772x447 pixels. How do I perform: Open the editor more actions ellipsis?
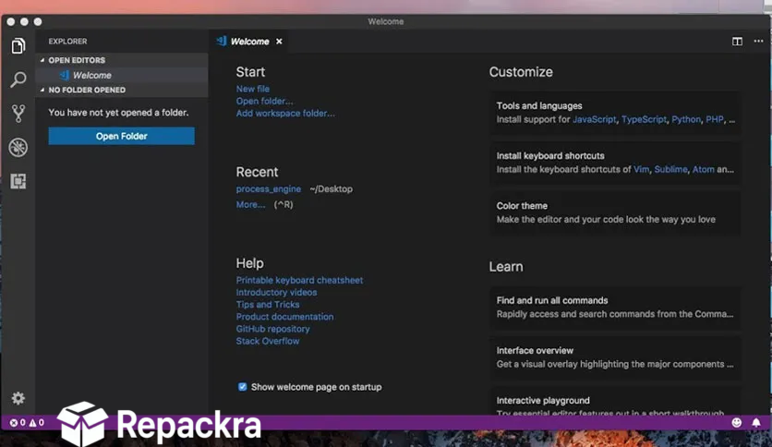[x=758, y=42]
